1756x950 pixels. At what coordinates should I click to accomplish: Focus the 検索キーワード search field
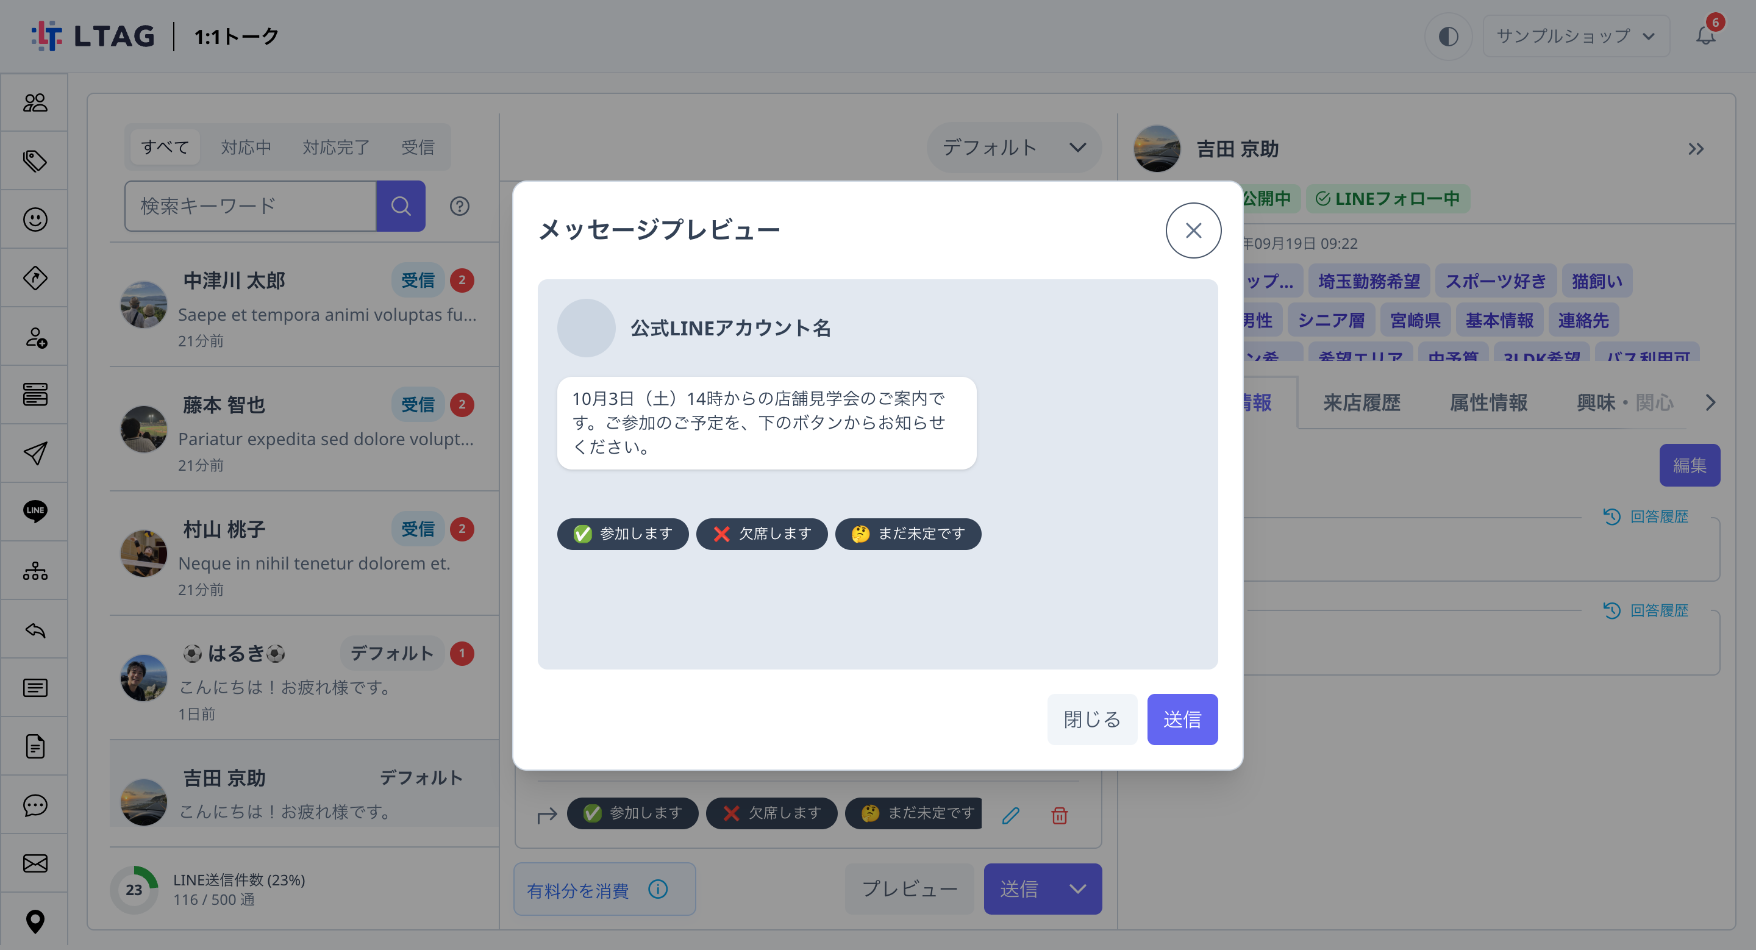click(251, 206)
